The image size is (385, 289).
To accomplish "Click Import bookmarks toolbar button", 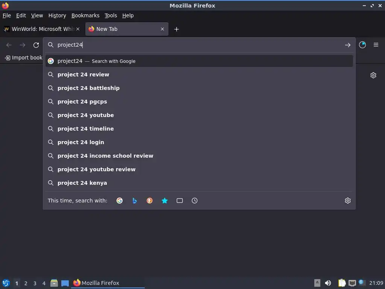I will pos(24,58).
